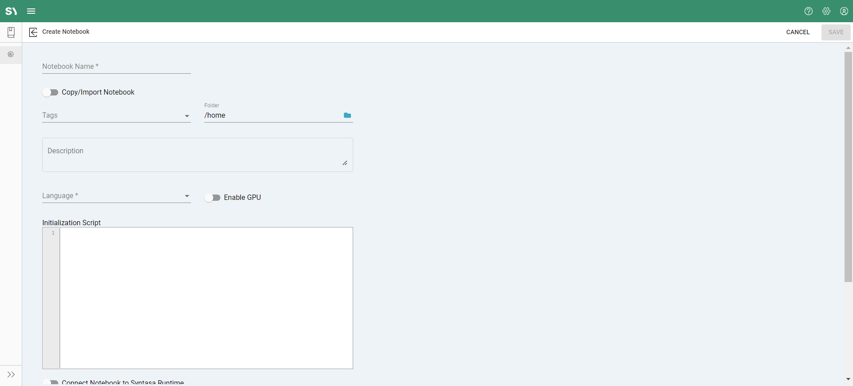Viewport: 853px width, 386px height.
Task: Open settings gear in top bar
Action: tap(826, 11)
